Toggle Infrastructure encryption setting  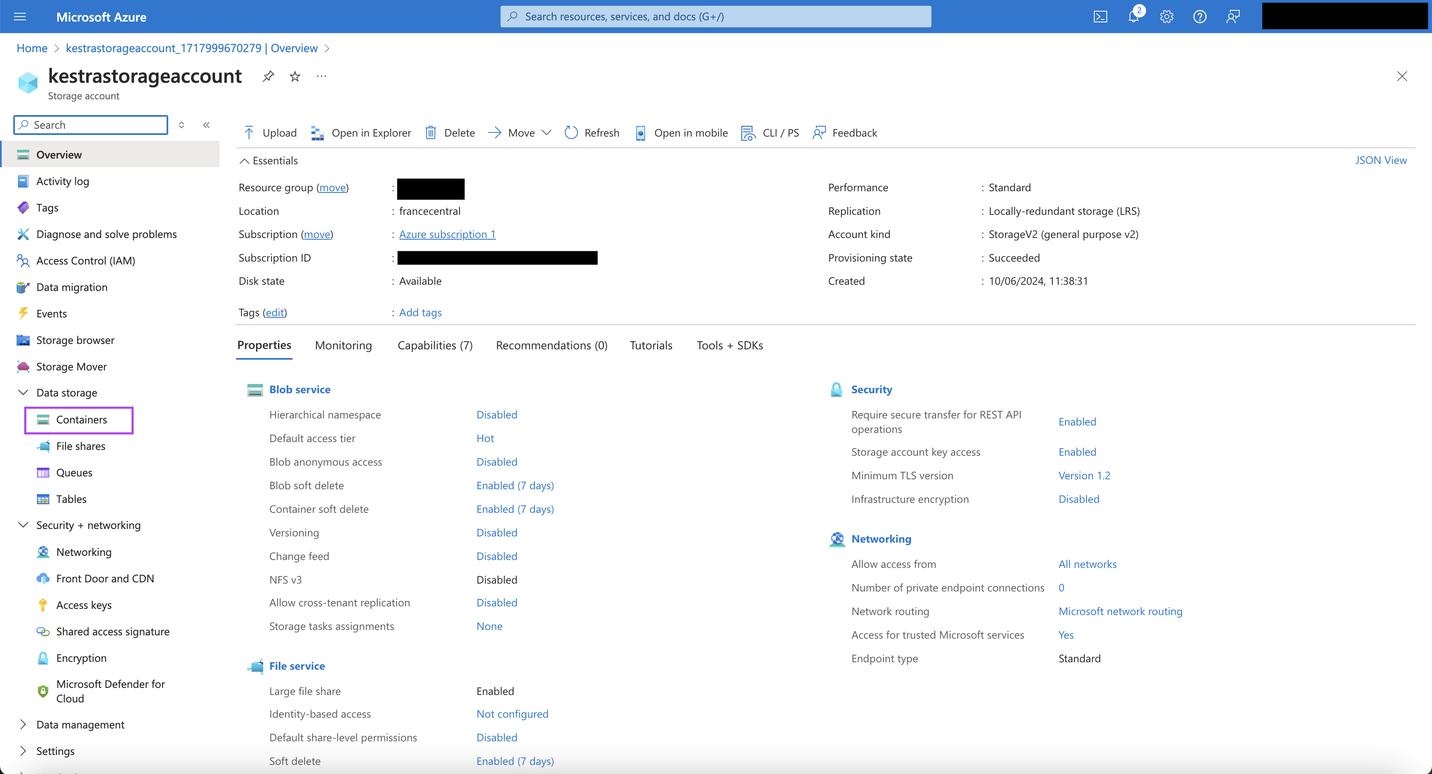[x=1078, y=498]
